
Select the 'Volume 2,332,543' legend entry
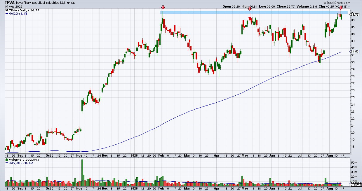(x=22, y=160)
